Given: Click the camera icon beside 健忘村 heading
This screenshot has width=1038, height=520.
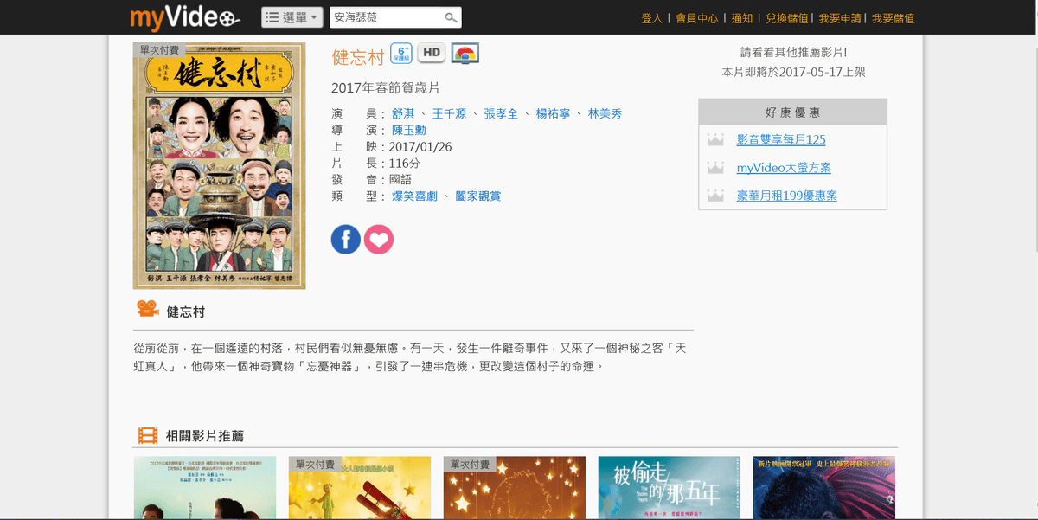Looking at the screenshot, I should tap(147, 310).
